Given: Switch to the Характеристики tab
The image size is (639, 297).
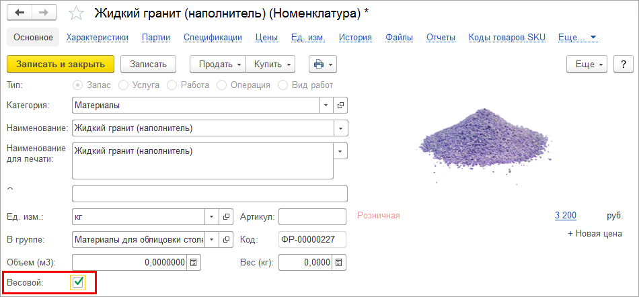Looking at the screenshot, I should coord(97,37).
